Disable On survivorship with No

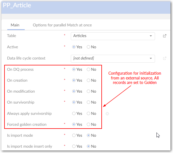[x=88, y=102]
